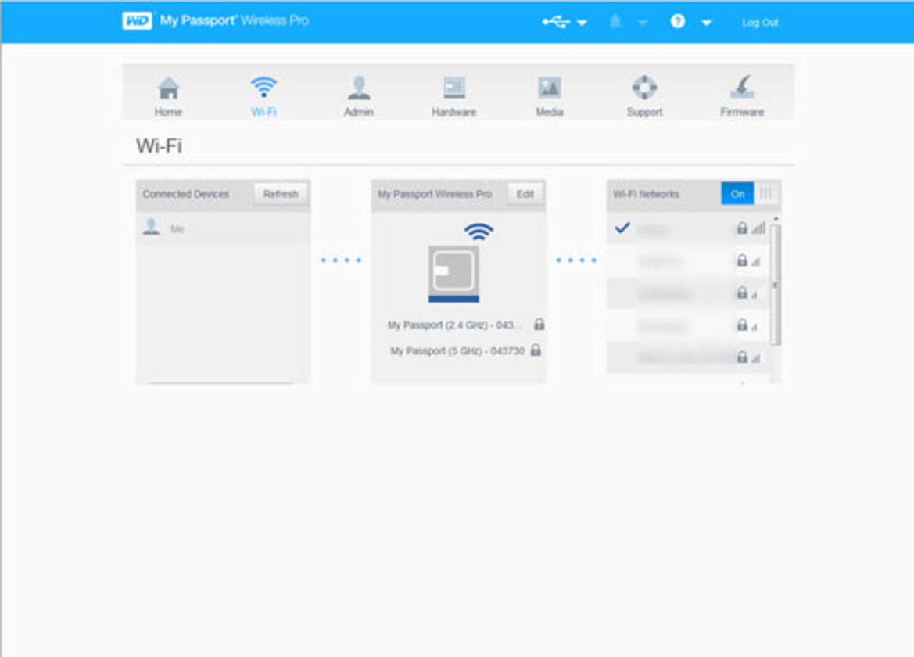Open the Admin tab
Image resolution: width=914 pixels, height=657 pixels.
pos(359,96)
